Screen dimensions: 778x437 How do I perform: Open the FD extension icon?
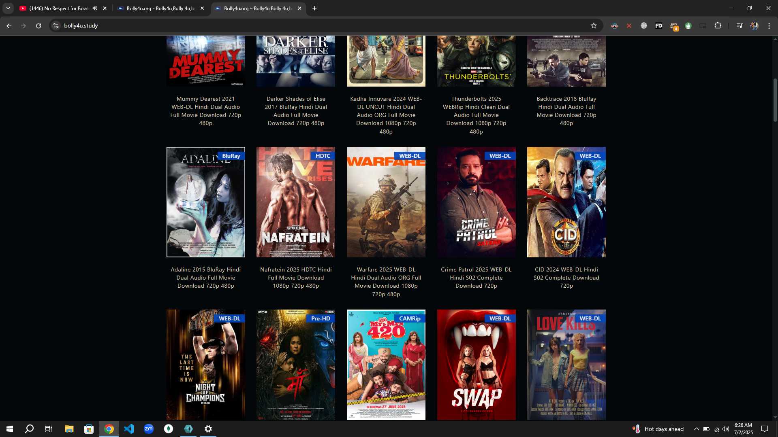pos(658,25)
